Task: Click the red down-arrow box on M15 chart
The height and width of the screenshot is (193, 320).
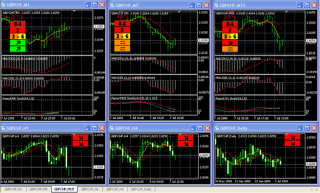Action: 230,43
